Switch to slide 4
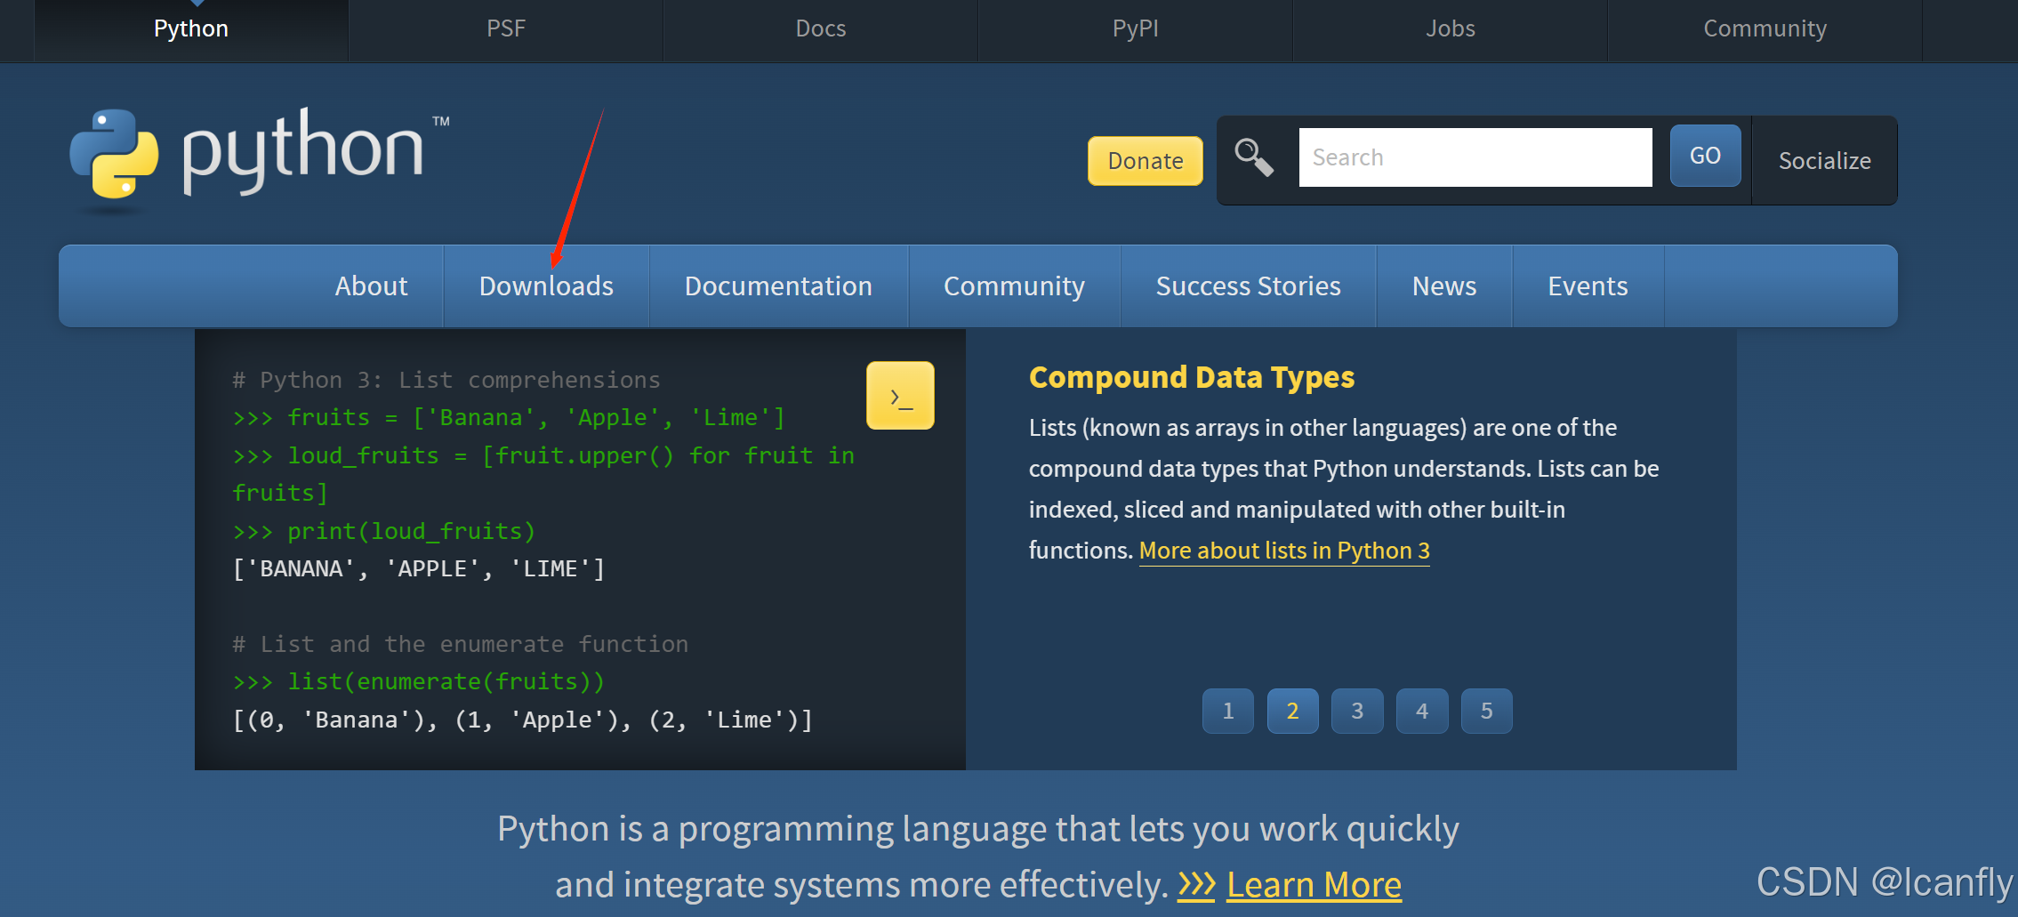 click(1422, 711)
